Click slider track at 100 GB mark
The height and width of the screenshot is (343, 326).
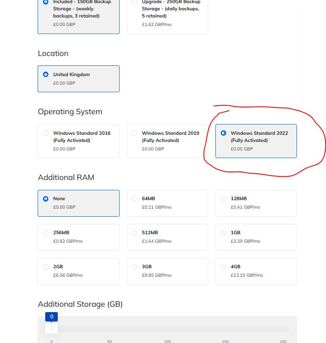point(167,329)
